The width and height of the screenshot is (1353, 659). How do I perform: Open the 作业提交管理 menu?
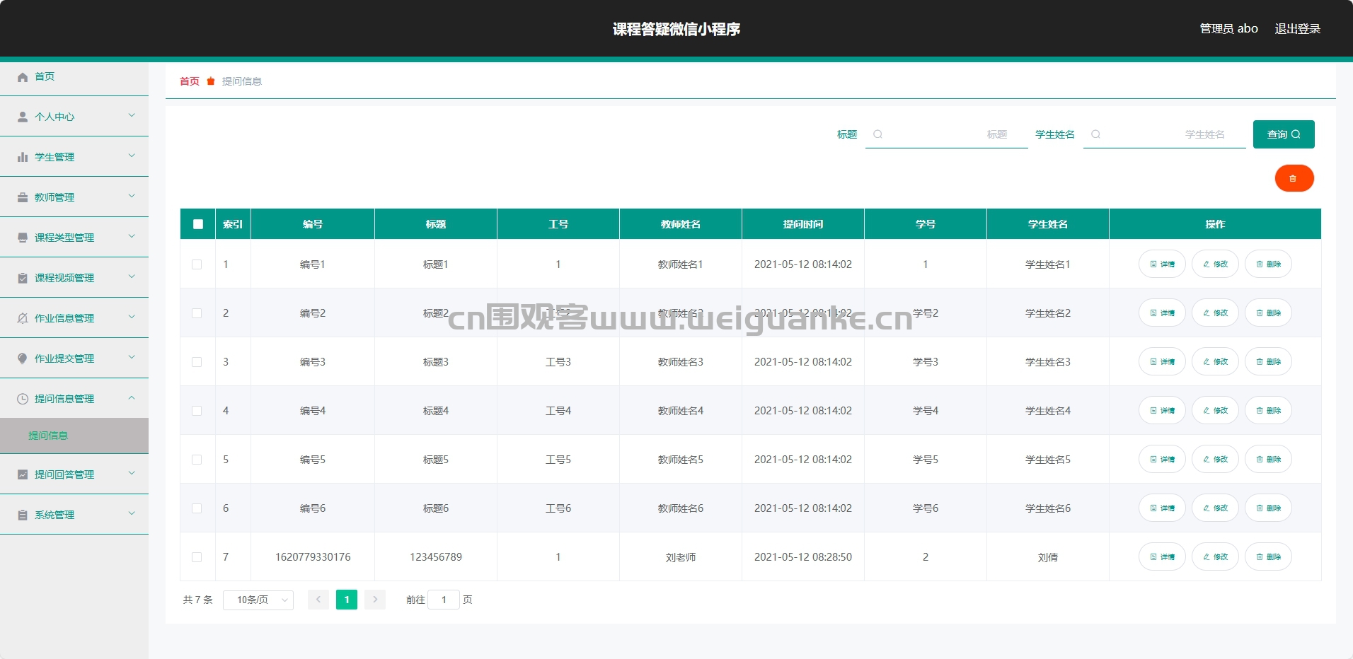click(74, 358)
